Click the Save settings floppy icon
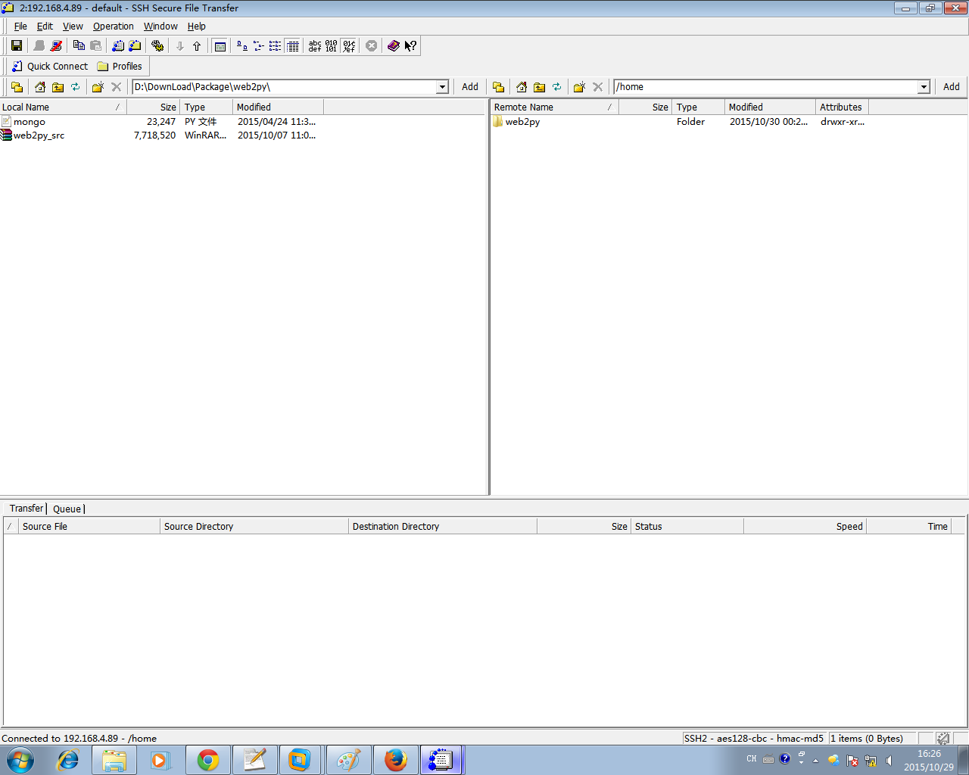The height and width of the screenshot is (775, 969). [x=17, y=46]
